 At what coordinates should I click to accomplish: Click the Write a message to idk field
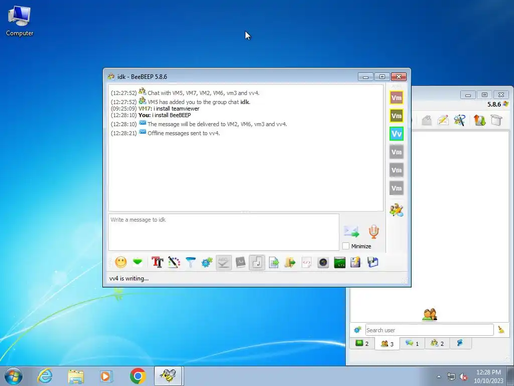tap(223, 232)
